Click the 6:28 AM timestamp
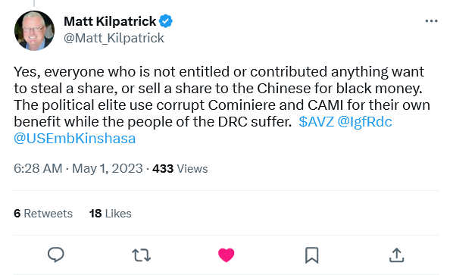Image resolution: width=453 pixels, height=275 pixels. [38, 168]
